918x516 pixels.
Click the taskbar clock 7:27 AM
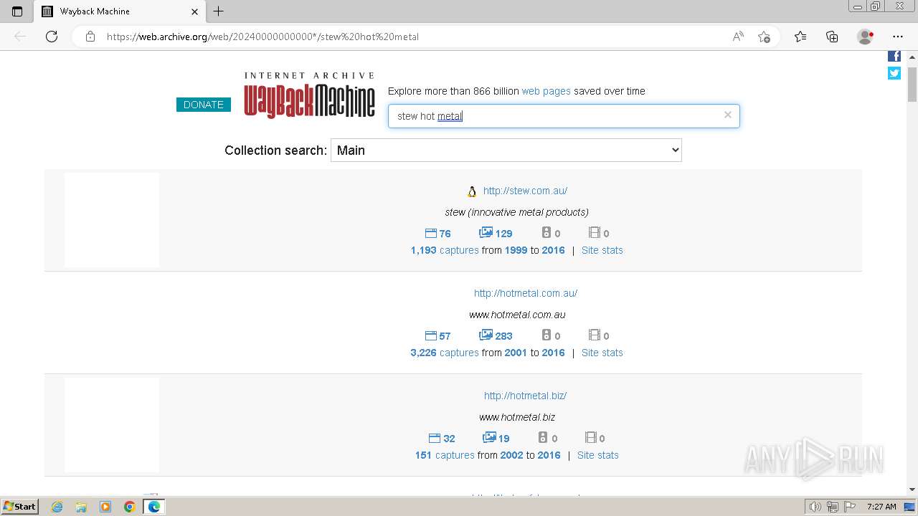(881, 507)
